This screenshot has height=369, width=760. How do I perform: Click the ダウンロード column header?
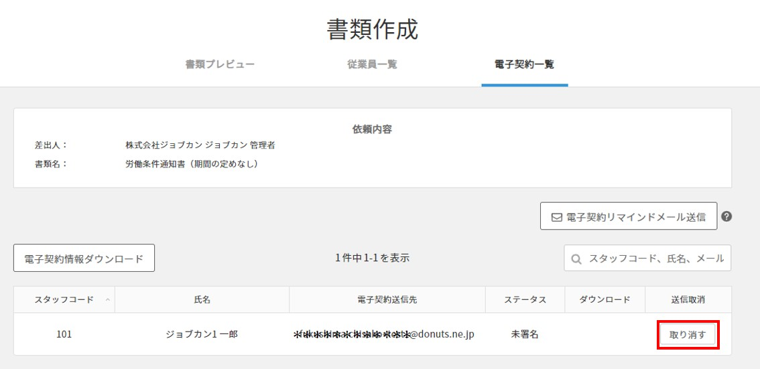605,300
